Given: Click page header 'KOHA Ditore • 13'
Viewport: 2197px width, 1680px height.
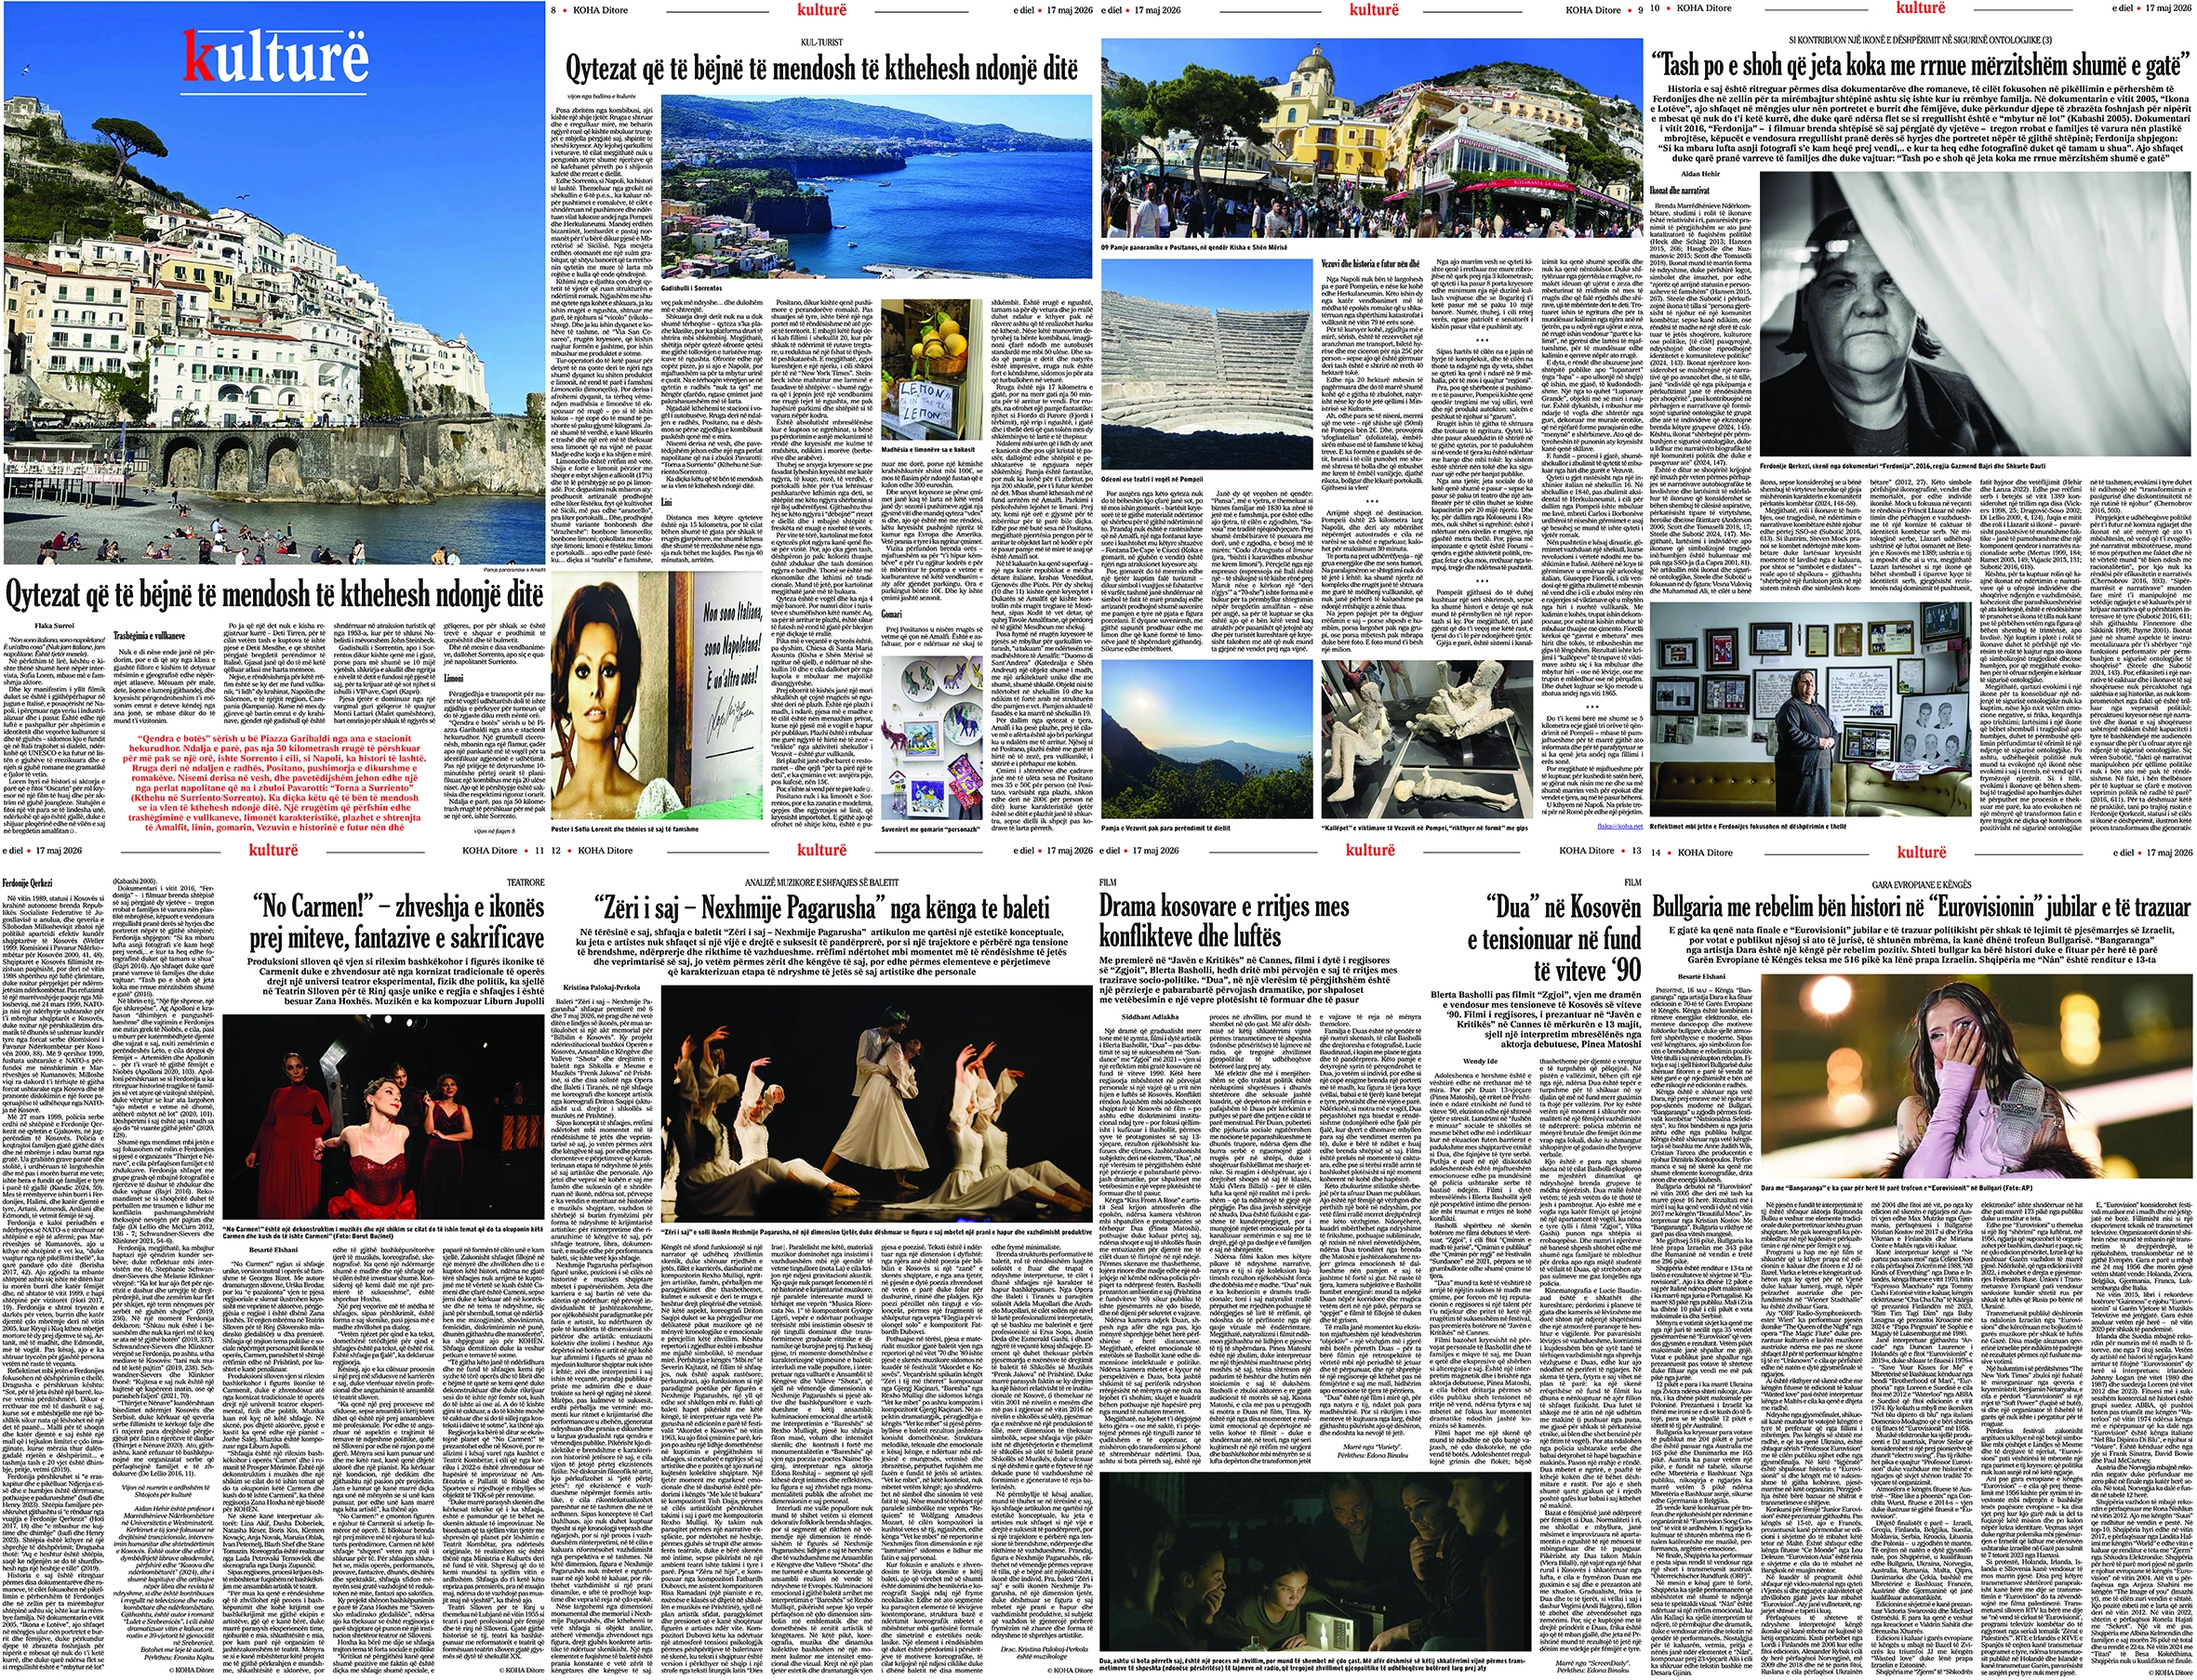Looking at the screenshot, I should (x=1601, y=851).
